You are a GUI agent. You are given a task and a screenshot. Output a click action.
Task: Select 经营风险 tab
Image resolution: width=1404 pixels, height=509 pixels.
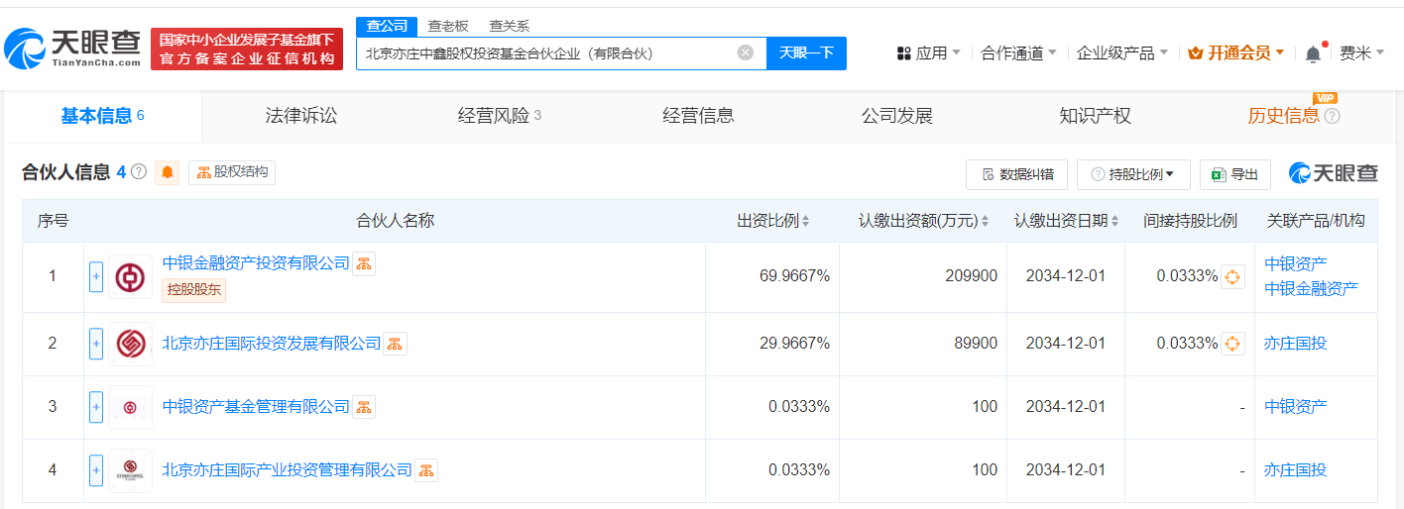point(500,116)
